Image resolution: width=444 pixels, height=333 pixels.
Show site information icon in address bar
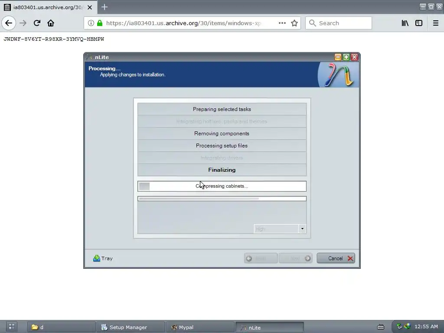coord(91,23)
